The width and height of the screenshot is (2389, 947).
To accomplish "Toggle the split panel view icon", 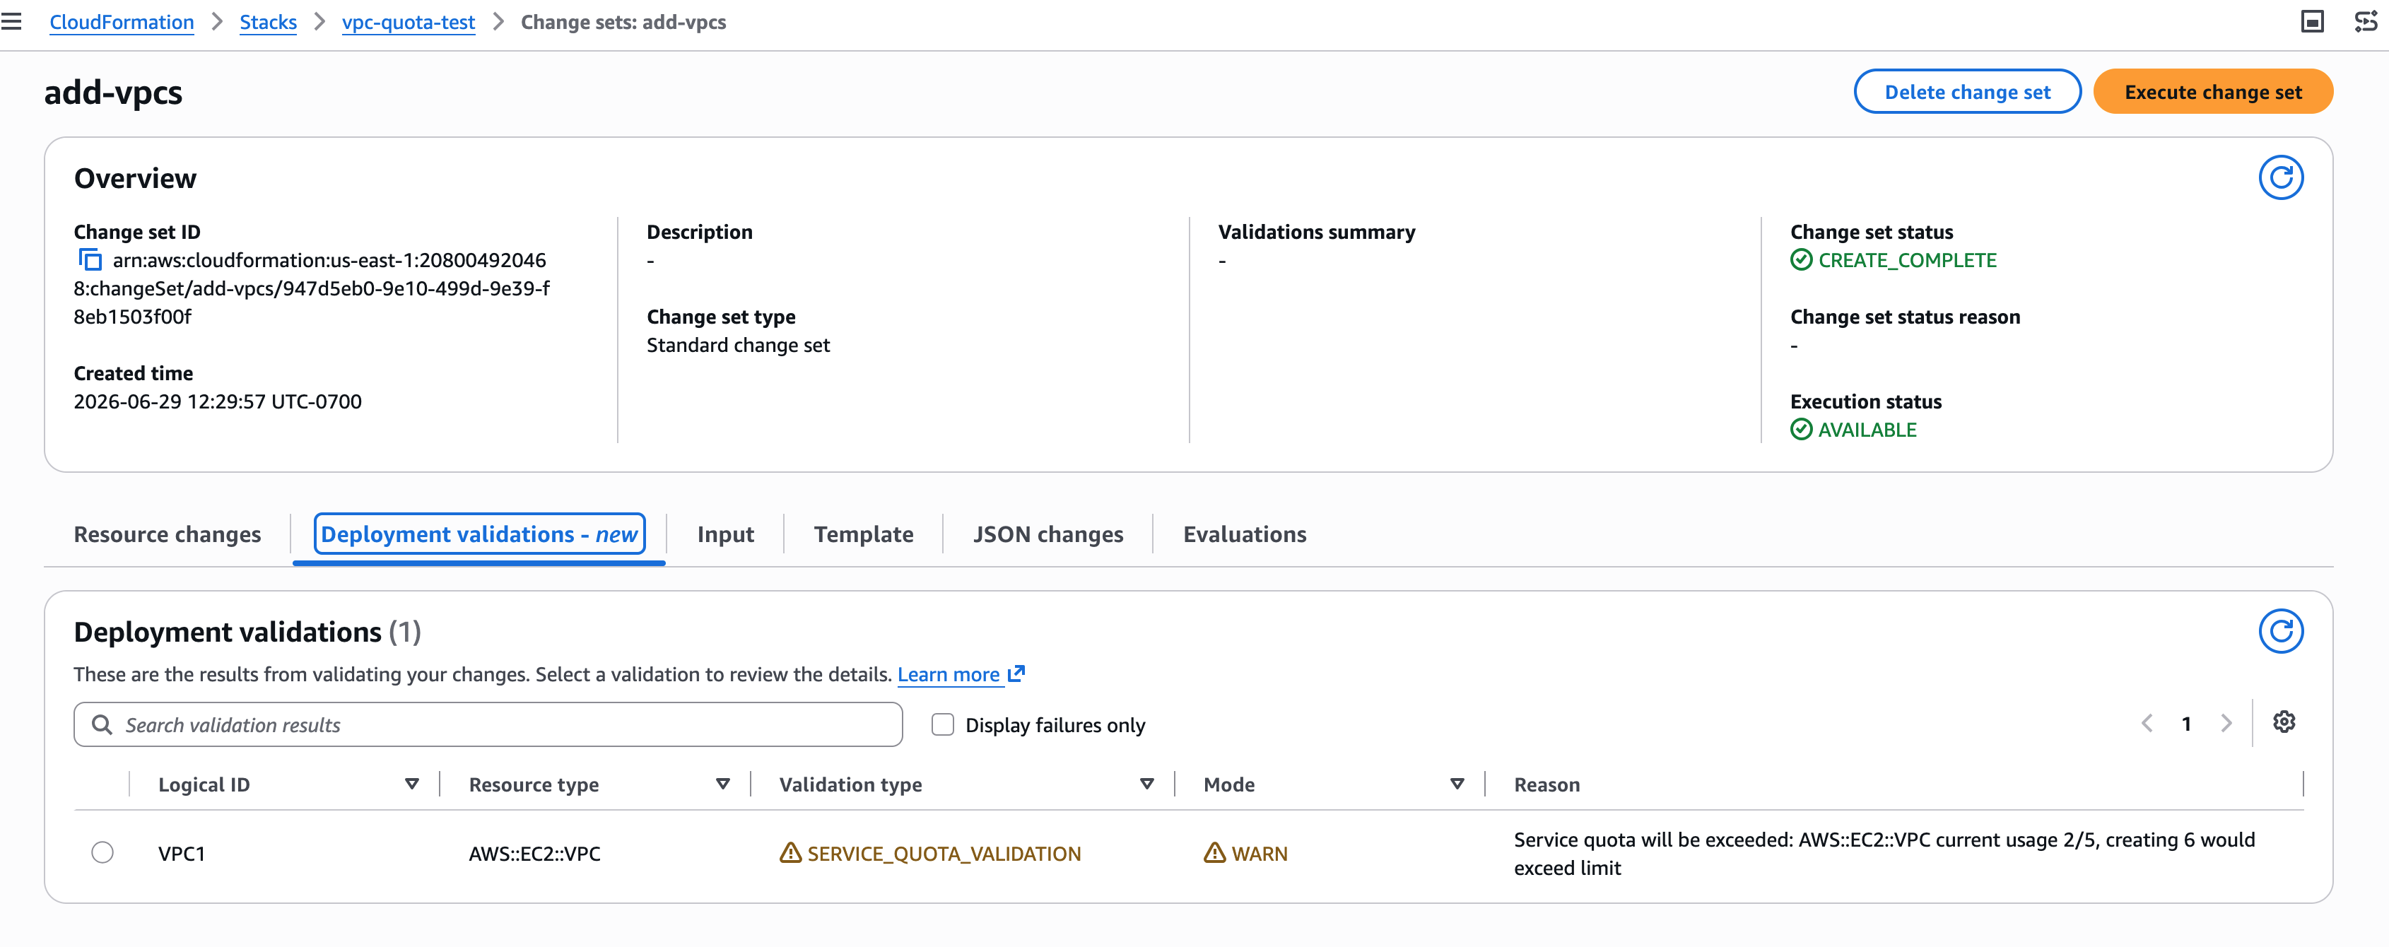I will point(2312,21).
